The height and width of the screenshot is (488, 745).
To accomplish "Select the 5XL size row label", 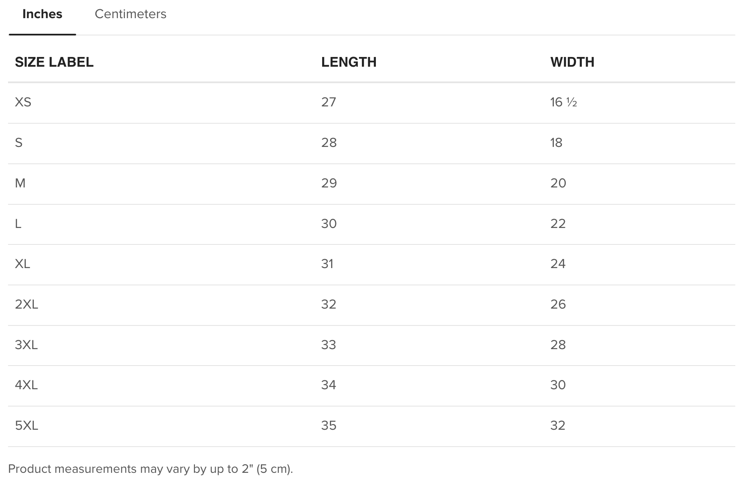I will [x=27, y=426].
